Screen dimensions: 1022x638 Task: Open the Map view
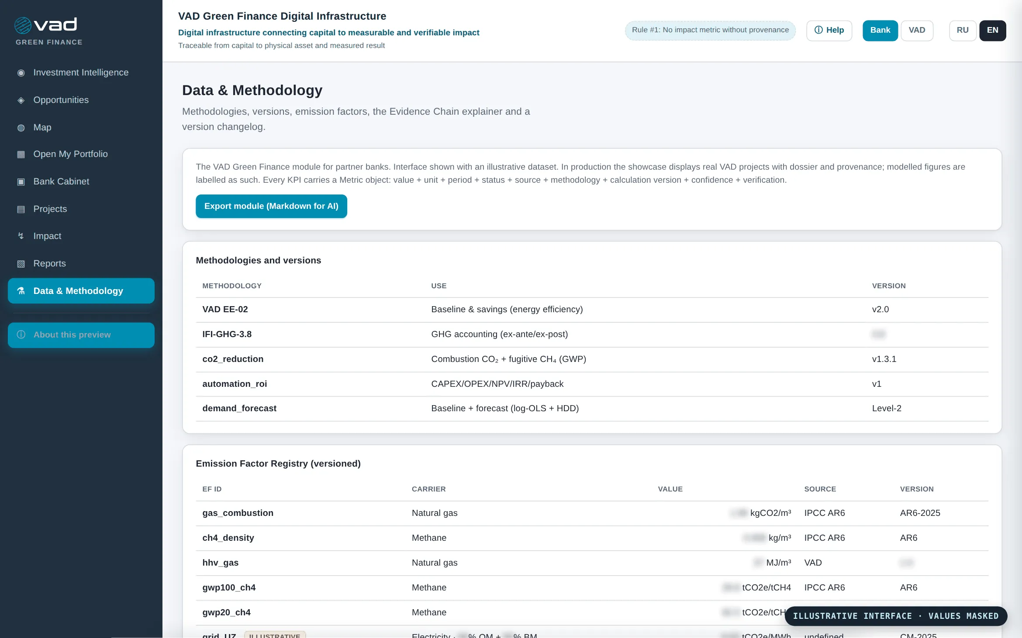(81, 128)
